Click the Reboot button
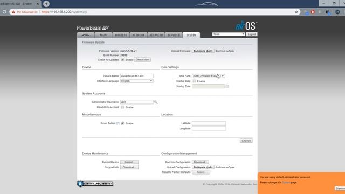Viewport: 345px width, 194px height. click(129, 162)
